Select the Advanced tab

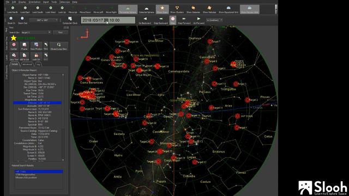tap(27, 64)
